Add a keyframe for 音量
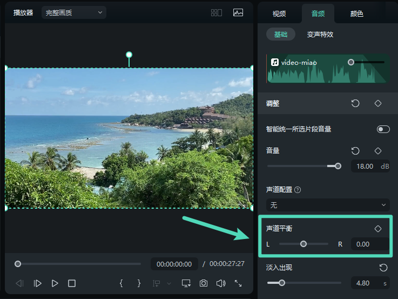The width and height of the screenshot is (398, 299). [x=377, y=151]
